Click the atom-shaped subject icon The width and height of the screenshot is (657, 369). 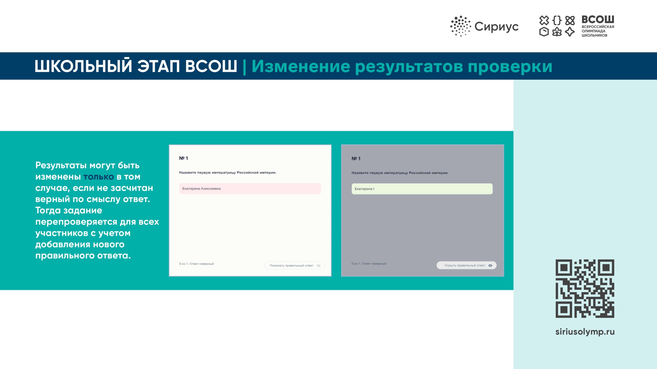pyautogui.click(x=570, y=20)
